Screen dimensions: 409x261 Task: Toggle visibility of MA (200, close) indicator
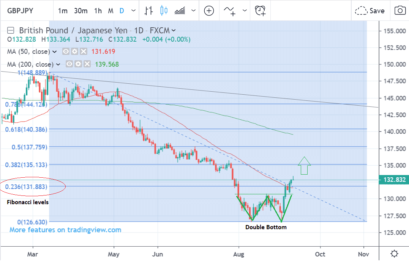(x=69, y=64)
